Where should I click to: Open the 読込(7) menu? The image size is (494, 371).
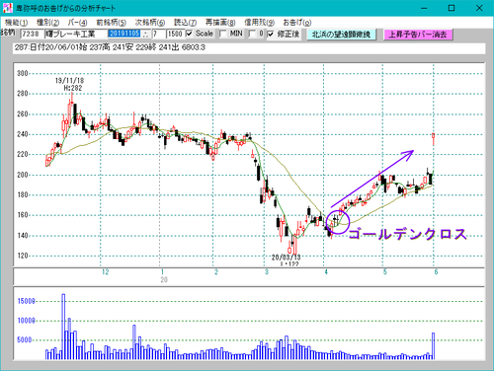pyautogui.click(x=185, y=23)
